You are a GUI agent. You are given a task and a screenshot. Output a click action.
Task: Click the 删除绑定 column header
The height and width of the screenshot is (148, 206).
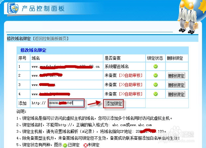(x=175, y=58)
